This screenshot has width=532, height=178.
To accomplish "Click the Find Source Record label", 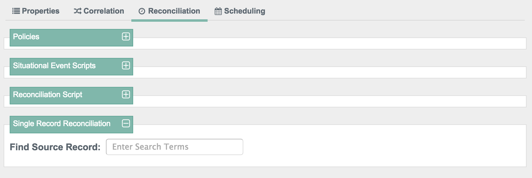I will tap(55, 147).
